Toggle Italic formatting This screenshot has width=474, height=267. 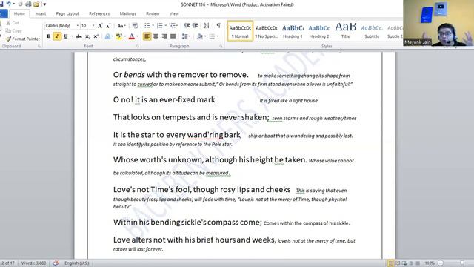57,36
